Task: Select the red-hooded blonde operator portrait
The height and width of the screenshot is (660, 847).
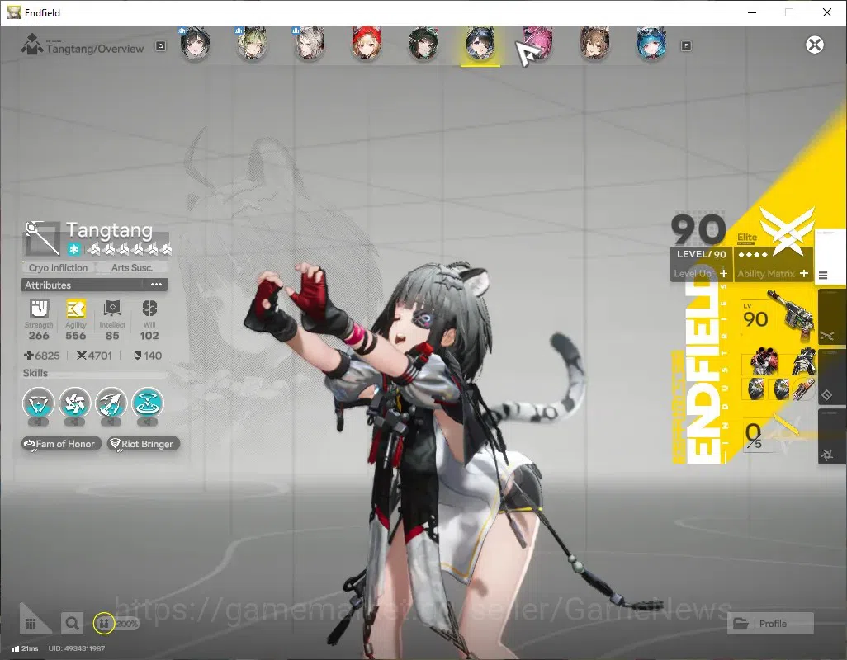Action: pyautogui.click(x=367, y=43)
